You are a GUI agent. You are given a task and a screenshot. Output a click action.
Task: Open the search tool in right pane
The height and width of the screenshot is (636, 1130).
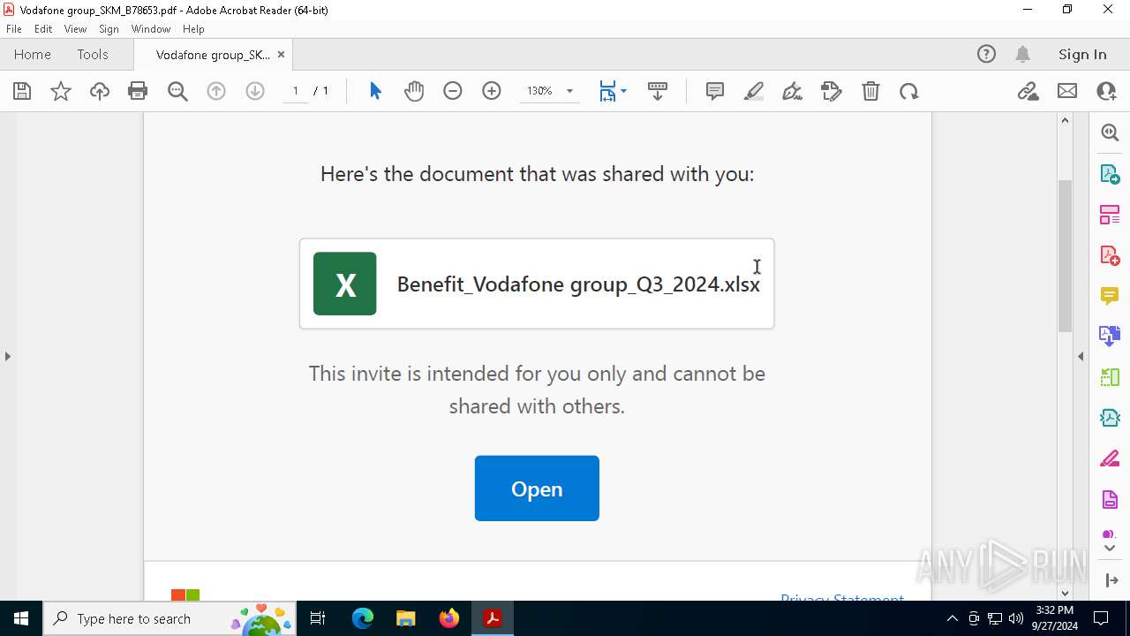pos(1110,132)
